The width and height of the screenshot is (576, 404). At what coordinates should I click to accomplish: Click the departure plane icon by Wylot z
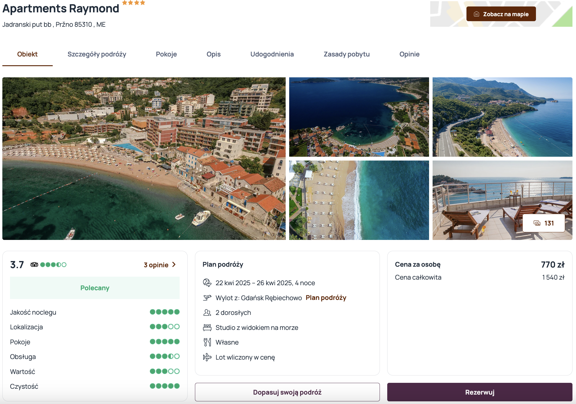pyautogui.click(x=207, y=298)
